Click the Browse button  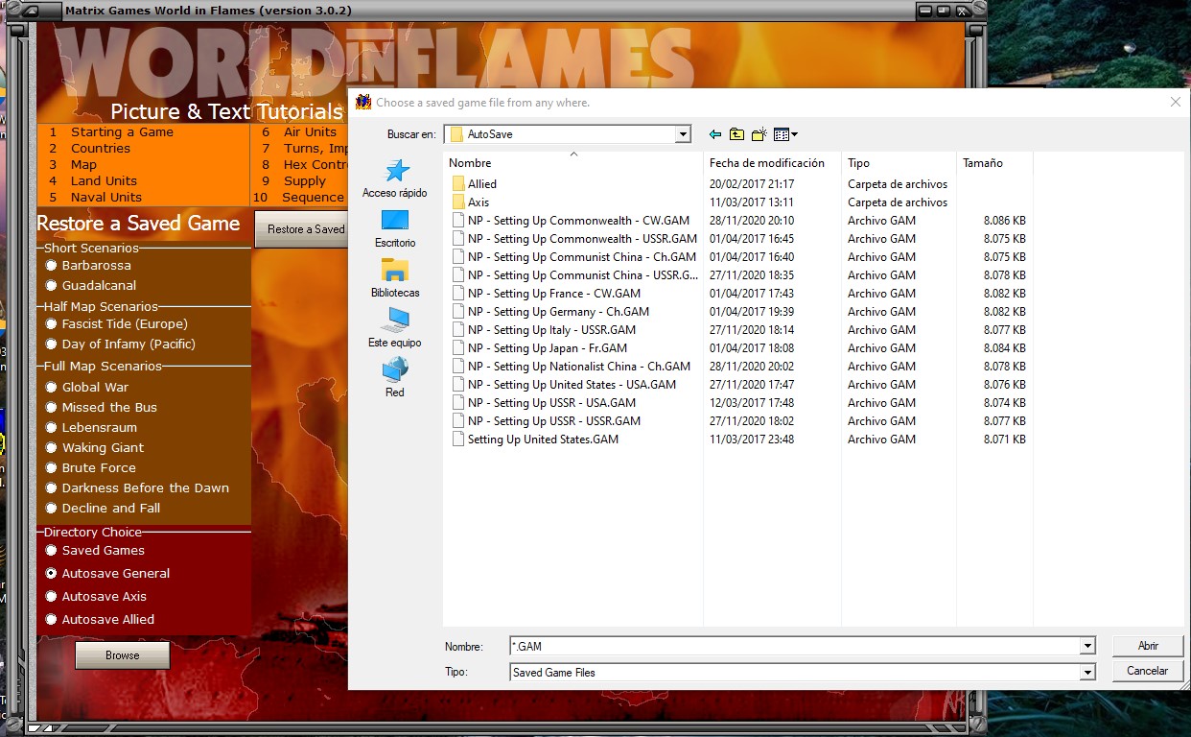pyautogui.click(x=123, y=655)
